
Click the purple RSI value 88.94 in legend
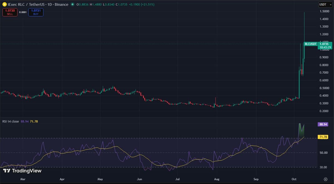[24, 121]
